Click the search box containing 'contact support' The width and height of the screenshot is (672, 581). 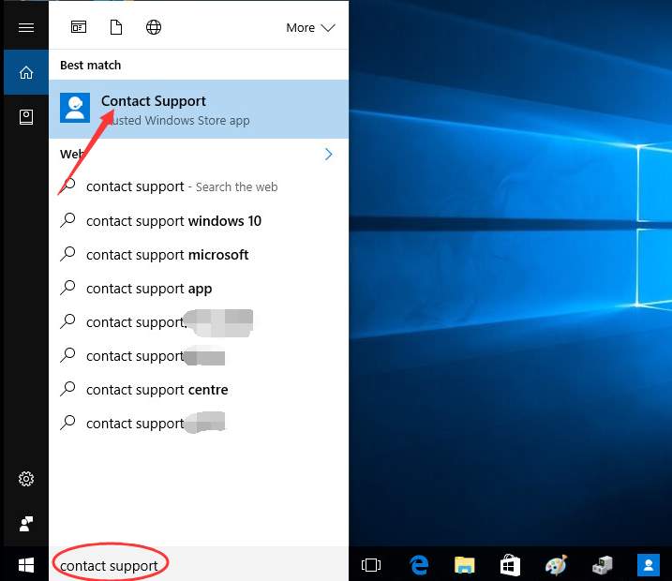click(199, 565)
